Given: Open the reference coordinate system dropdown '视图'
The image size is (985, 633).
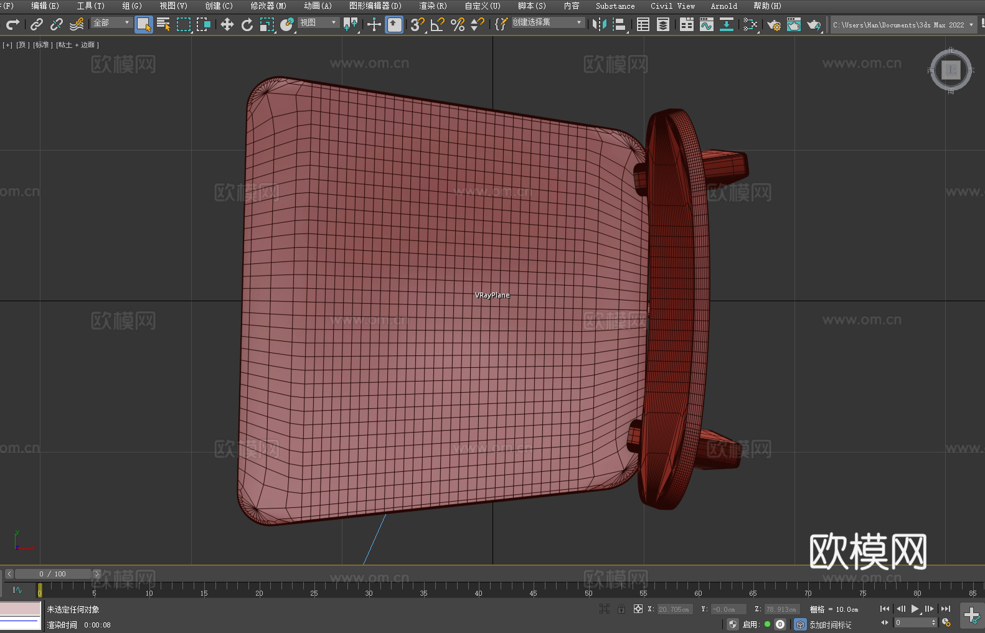Looking at the screenshot, I should [x=318, y=22].
